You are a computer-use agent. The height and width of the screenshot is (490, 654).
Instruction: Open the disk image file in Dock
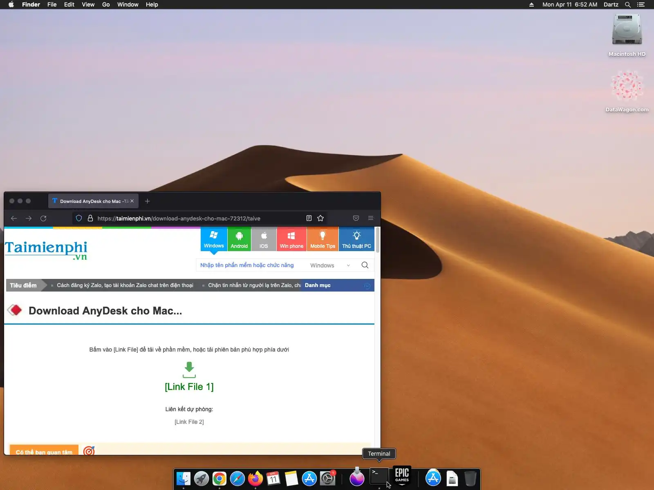coord(452,478)
